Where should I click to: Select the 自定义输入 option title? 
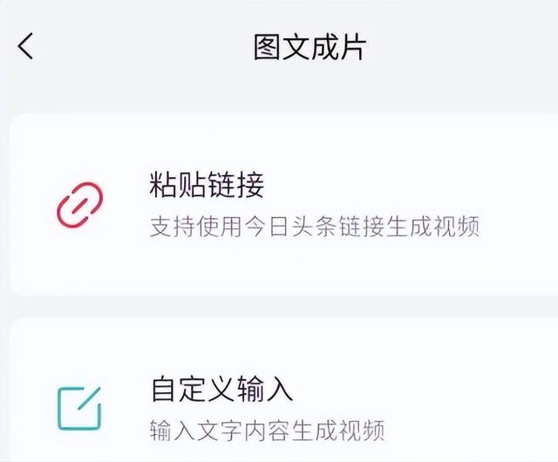click(x=221, y=387)
